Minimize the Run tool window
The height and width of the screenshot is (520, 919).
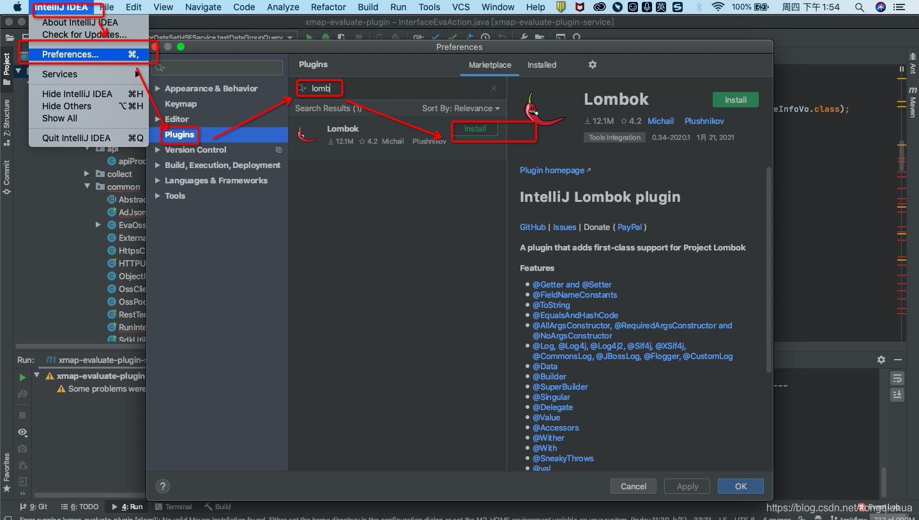[899, 360]
